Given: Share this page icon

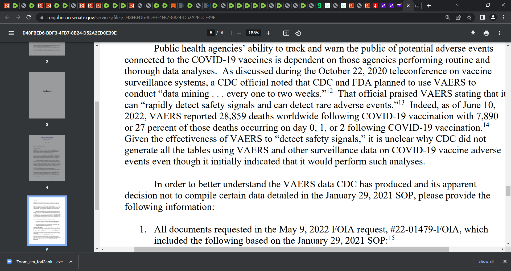Looking at the screenshot, I should [458, 17].
